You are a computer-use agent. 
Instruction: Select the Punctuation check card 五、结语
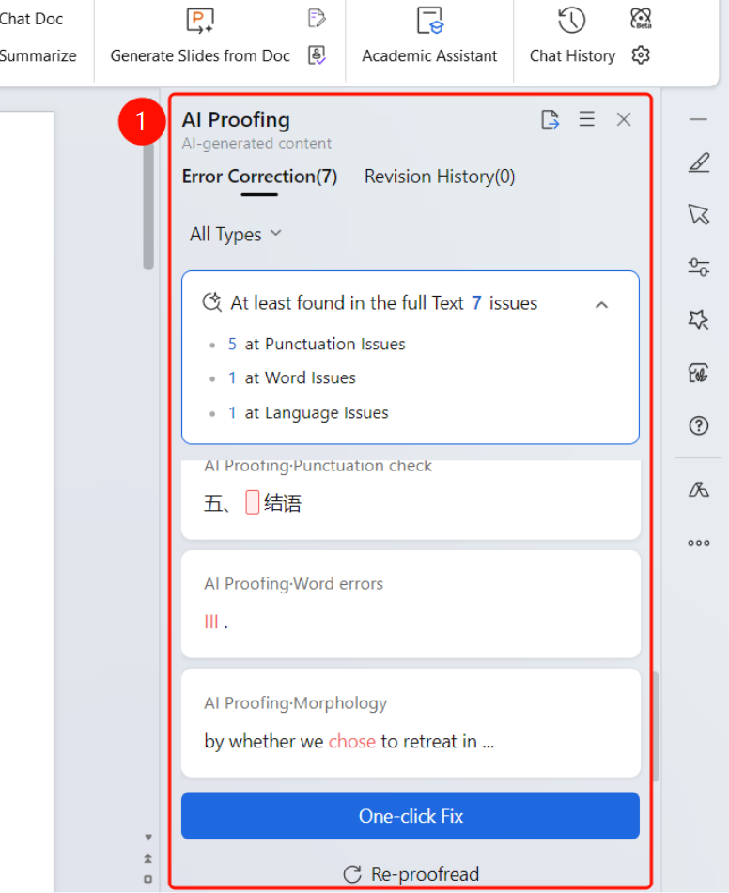point(411,500)
